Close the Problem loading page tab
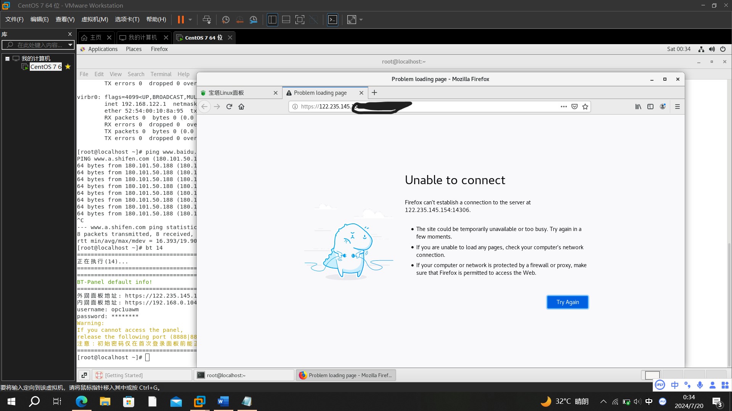 pos(361,93)
